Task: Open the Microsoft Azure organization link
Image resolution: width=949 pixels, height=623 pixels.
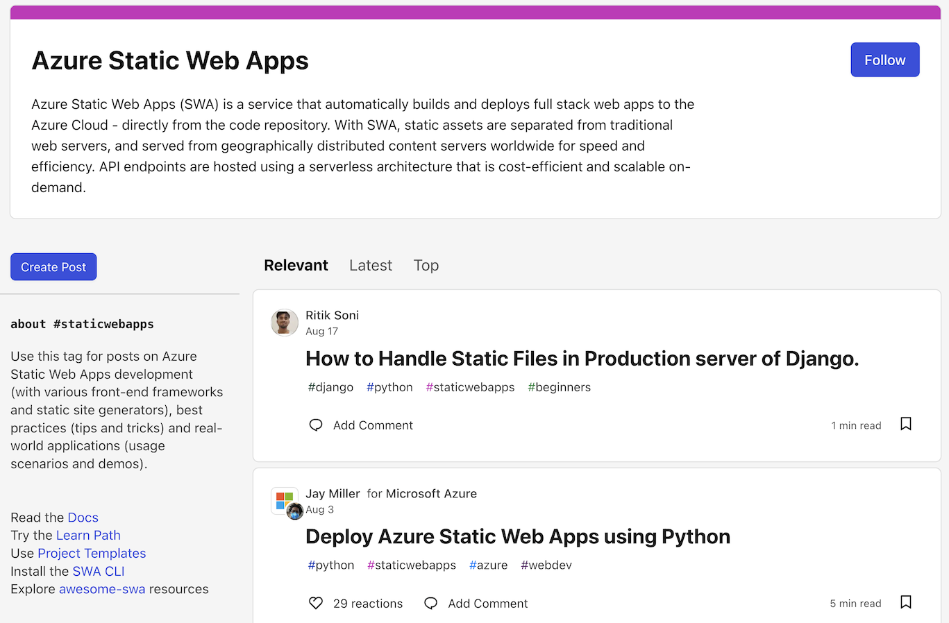Action: (x=431, y=494)
